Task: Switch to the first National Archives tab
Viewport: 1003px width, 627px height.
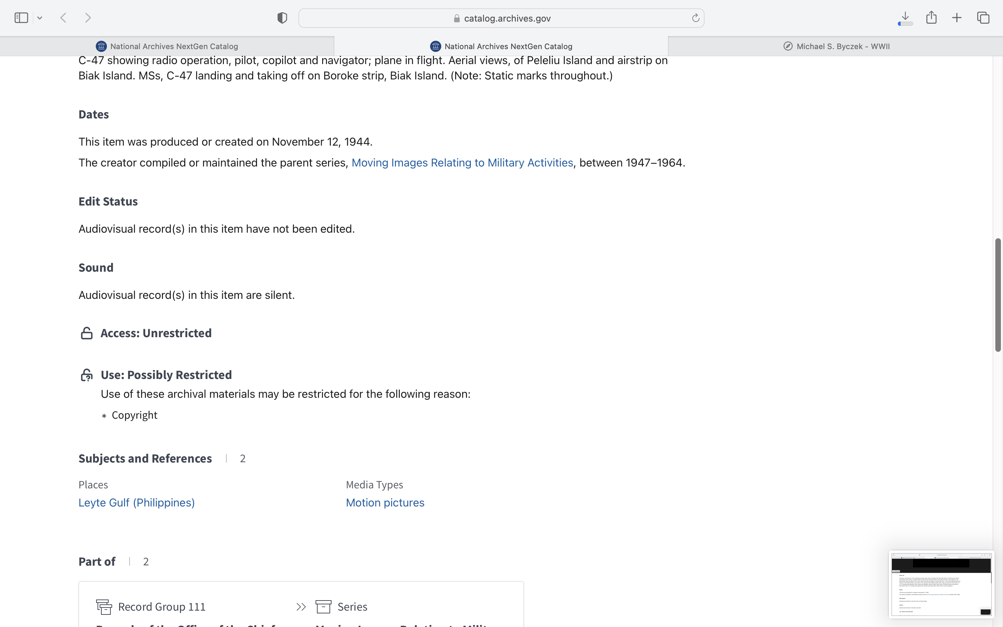Action: [167, 46]
